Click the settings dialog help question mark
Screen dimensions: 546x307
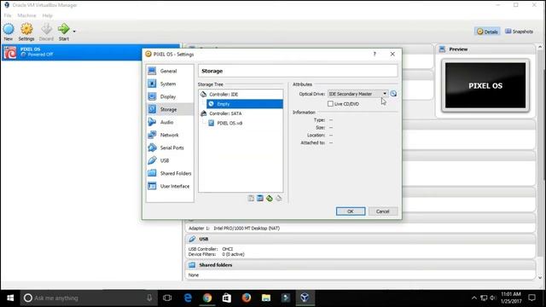(x=375, y=54)
